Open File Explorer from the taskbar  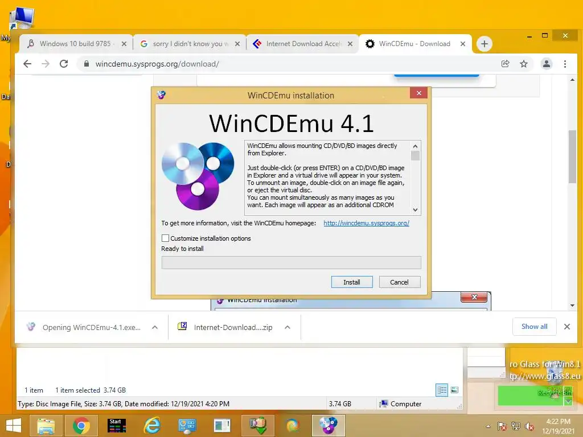point(46,426)
